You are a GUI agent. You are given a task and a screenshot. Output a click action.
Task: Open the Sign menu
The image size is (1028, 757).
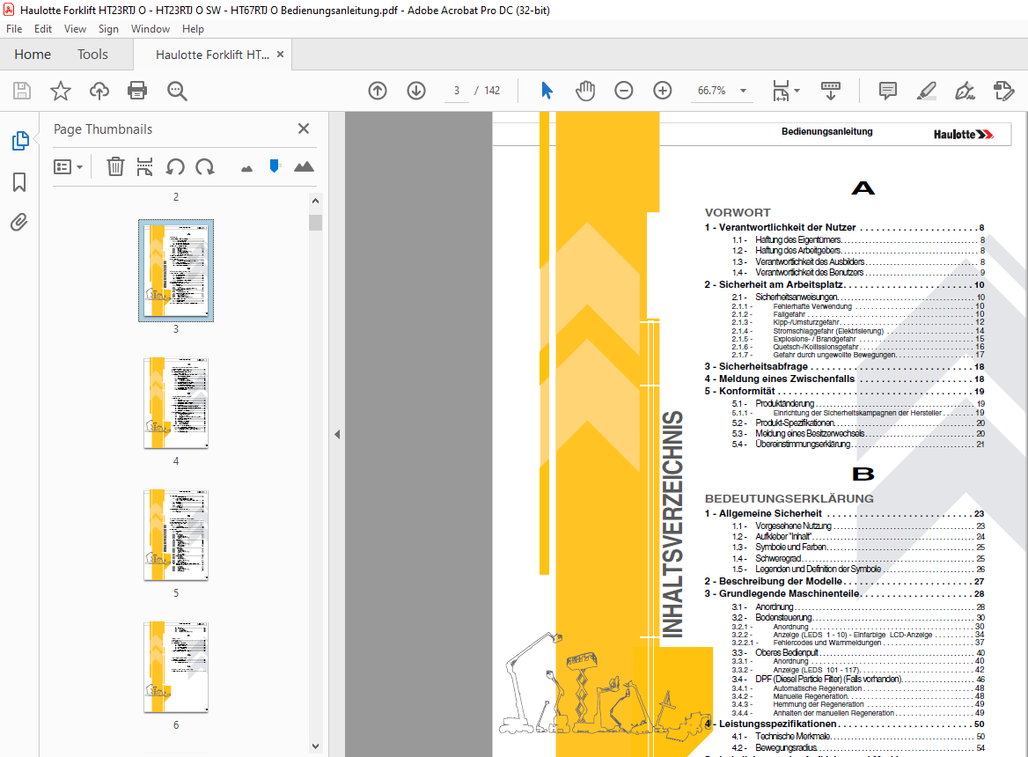[108, 29]
